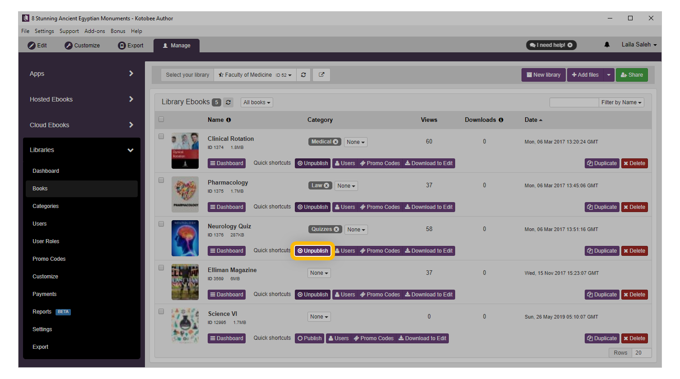The height and width of the screenshot is (379, 680).
Task: Open Pharmacology book cover thumbnail
Action: point(185,194)
